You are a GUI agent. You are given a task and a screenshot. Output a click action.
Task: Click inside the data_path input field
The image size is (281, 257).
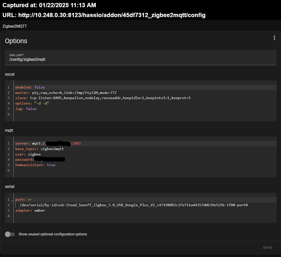point(77,59)
